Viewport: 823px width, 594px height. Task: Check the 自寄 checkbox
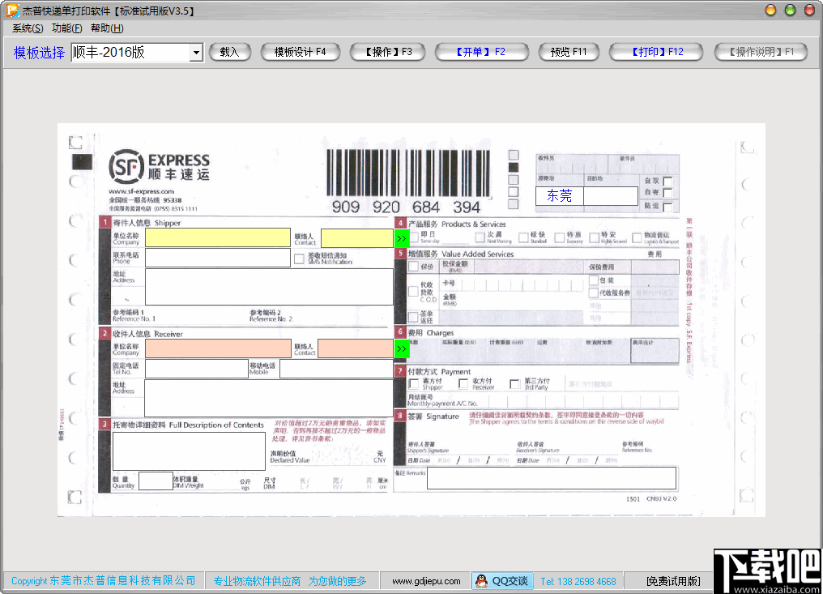(667, 194)
